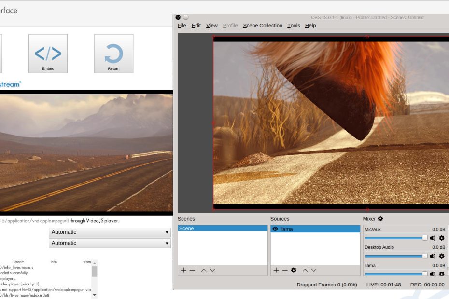Move source up using the up arrow icon
Viewport: 449px width, 299px height.
click(304, 270)
